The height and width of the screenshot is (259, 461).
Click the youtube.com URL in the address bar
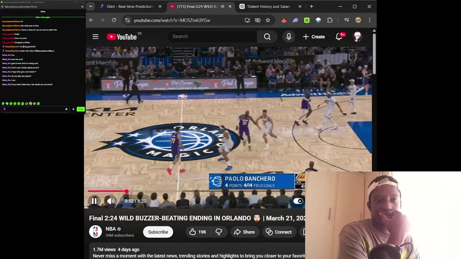pos(172,20)
